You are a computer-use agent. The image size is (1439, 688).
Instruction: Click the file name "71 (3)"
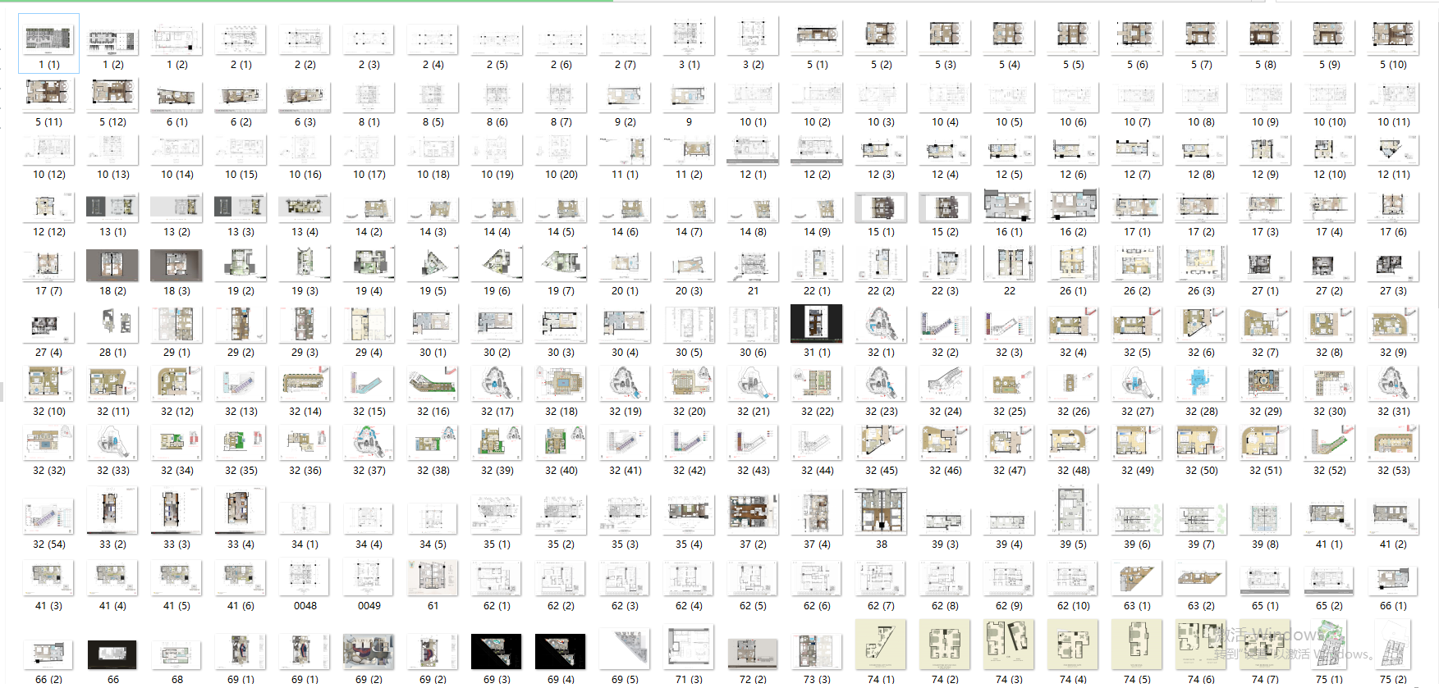tap(689, 679)
